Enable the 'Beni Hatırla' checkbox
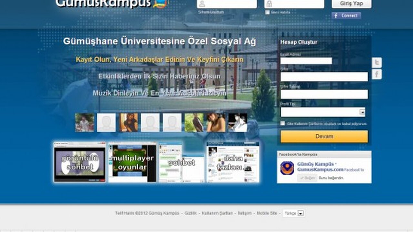Viewport: 413px width, 232px height. (x=267, y=12)
